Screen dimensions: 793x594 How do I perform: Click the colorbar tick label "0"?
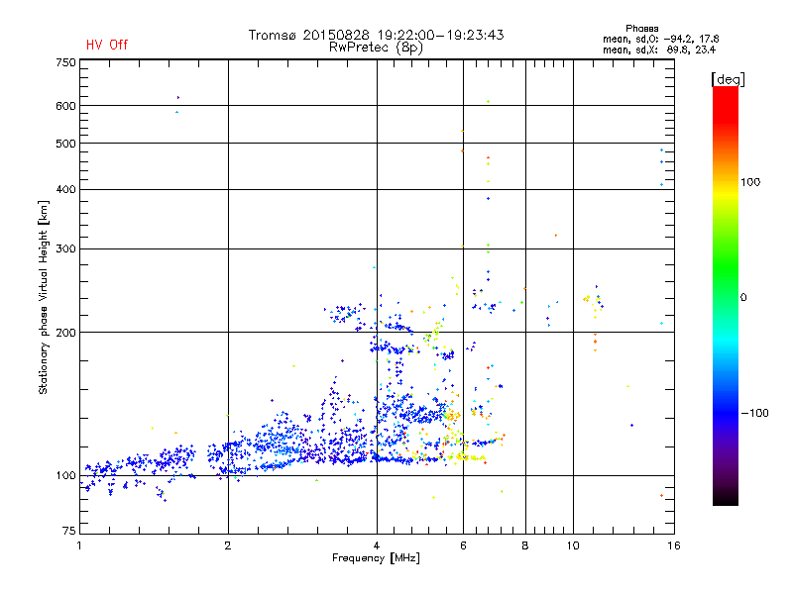[743, 298]
